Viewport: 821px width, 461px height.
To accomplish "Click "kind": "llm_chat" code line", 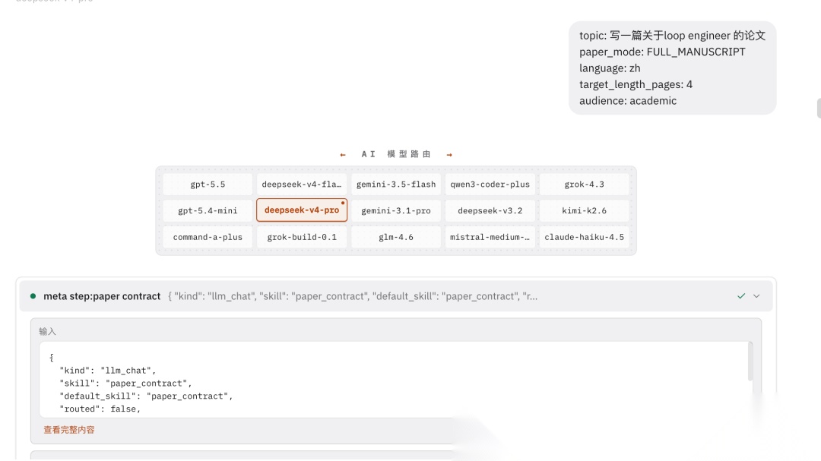I will click(108, 371).
